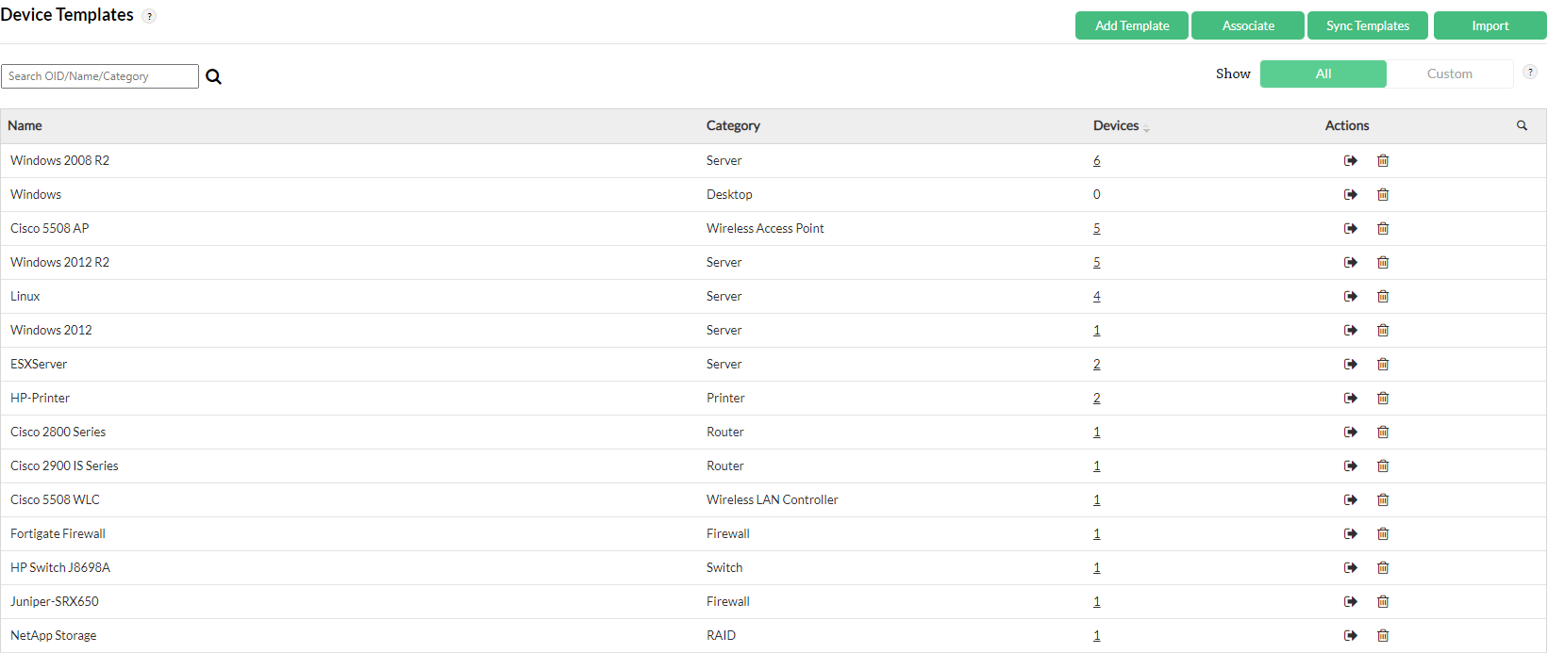Image resolution: width=1548 pixels, height=653 pixels.
Task: Open device count 4 for Linux
Action: click(1097, 296)
